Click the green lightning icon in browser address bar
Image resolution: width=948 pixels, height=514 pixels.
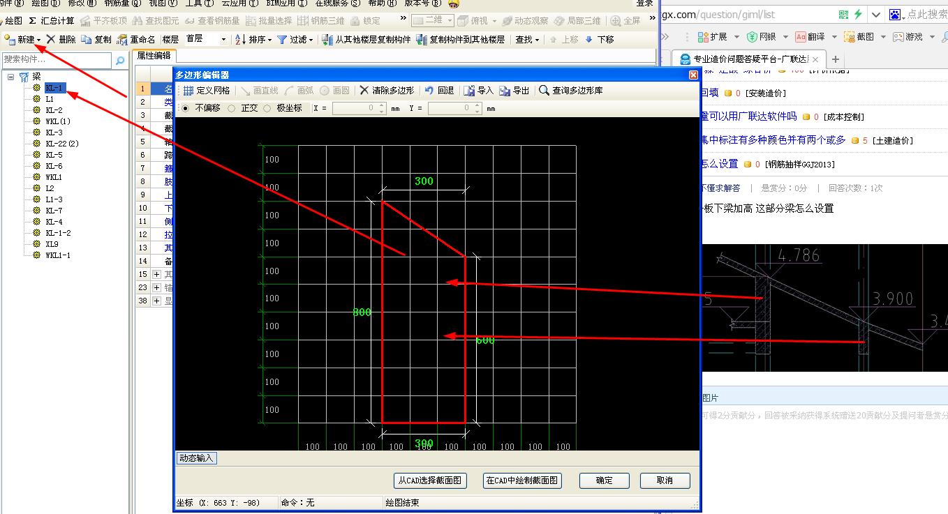(858, 14)
